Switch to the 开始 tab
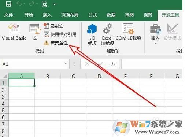Screen dimensions: 185x137 (x=29, y=15)
